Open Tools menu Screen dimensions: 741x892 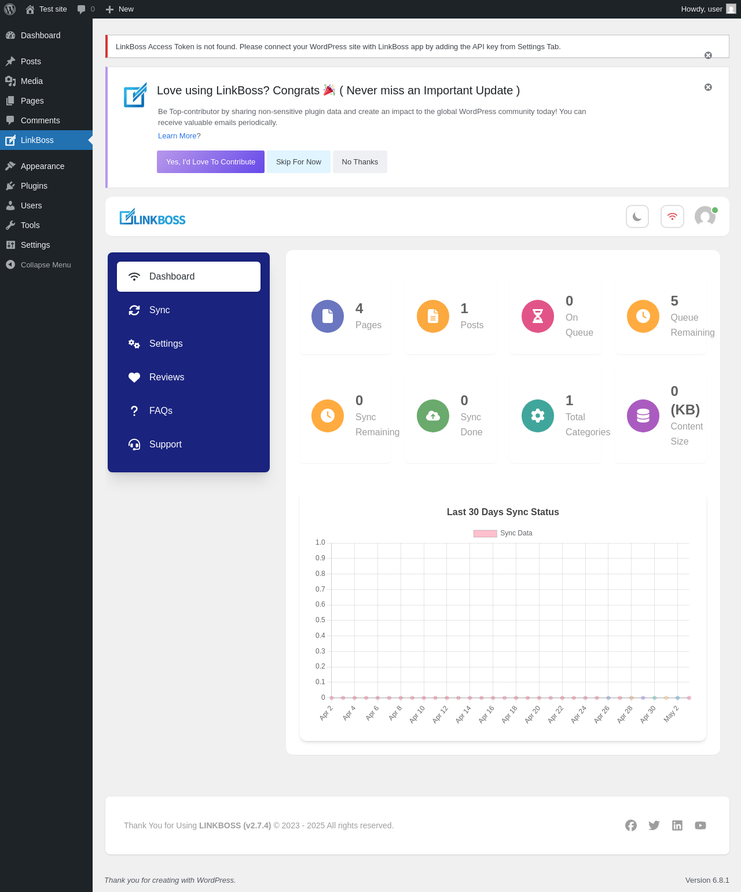tap(46, 225)
